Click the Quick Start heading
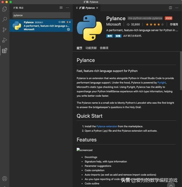The image size is (182, 187). 90,116
